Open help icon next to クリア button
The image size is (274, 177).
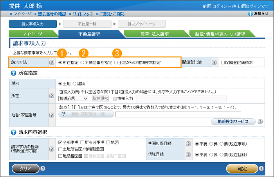click(x=43, y=169)
